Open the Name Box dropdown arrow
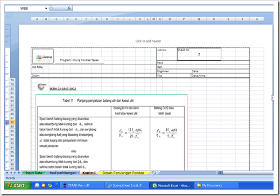Screen dimensions: 280x196 pos(46,9)
